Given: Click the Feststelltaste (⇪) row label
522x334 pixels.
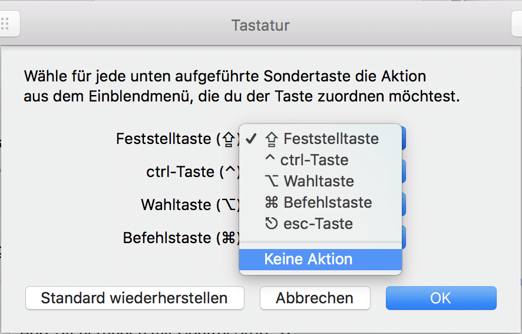Looking at the screenshot, I should tap(178, 139).
